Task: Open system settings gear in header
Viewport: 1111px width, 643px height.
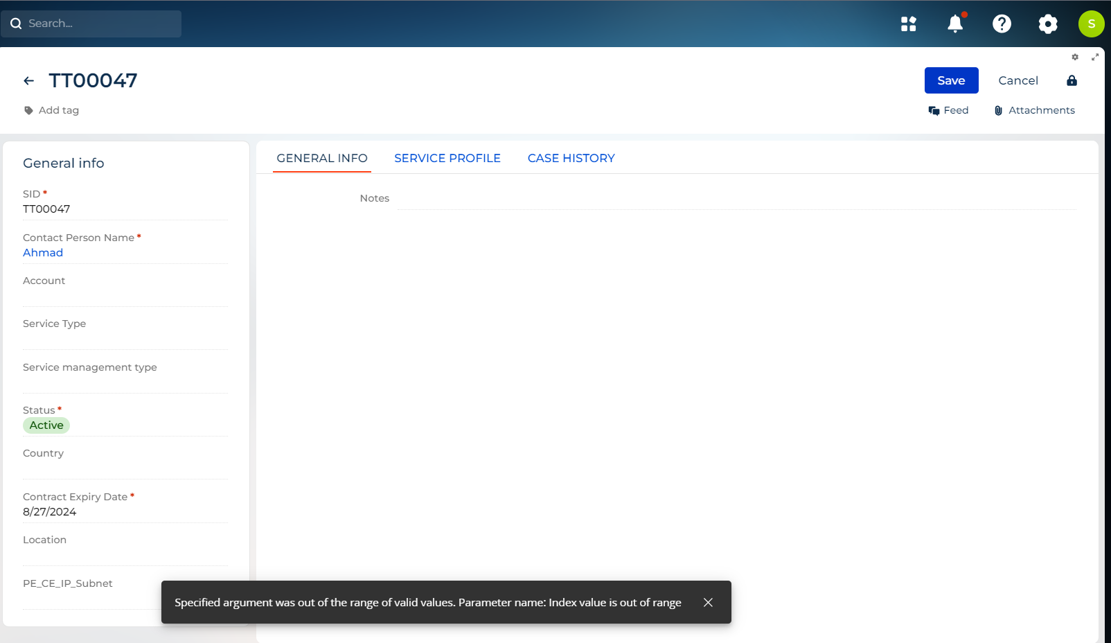Action: point(1048,24)
